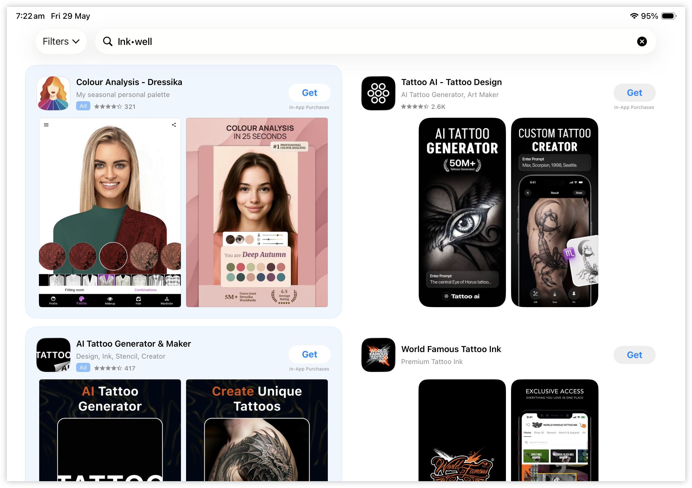Tap Share in Custom Tattoo Creator screenshot
Viewport: 692px width, 488px height.
click(579, 193)
